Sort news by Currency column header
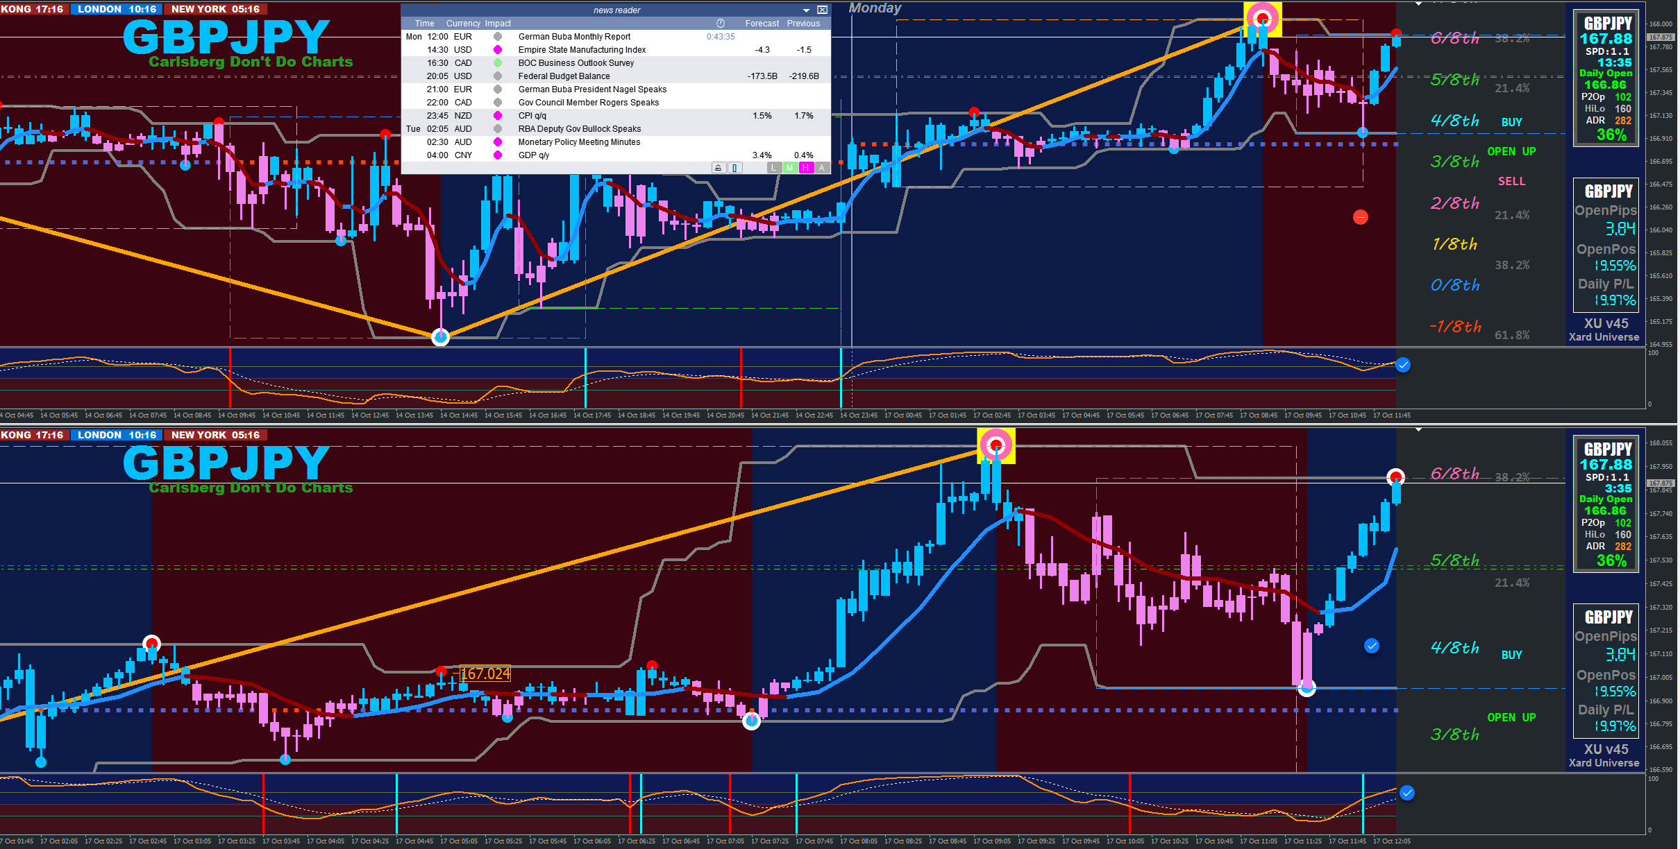 tap(463, 24)
